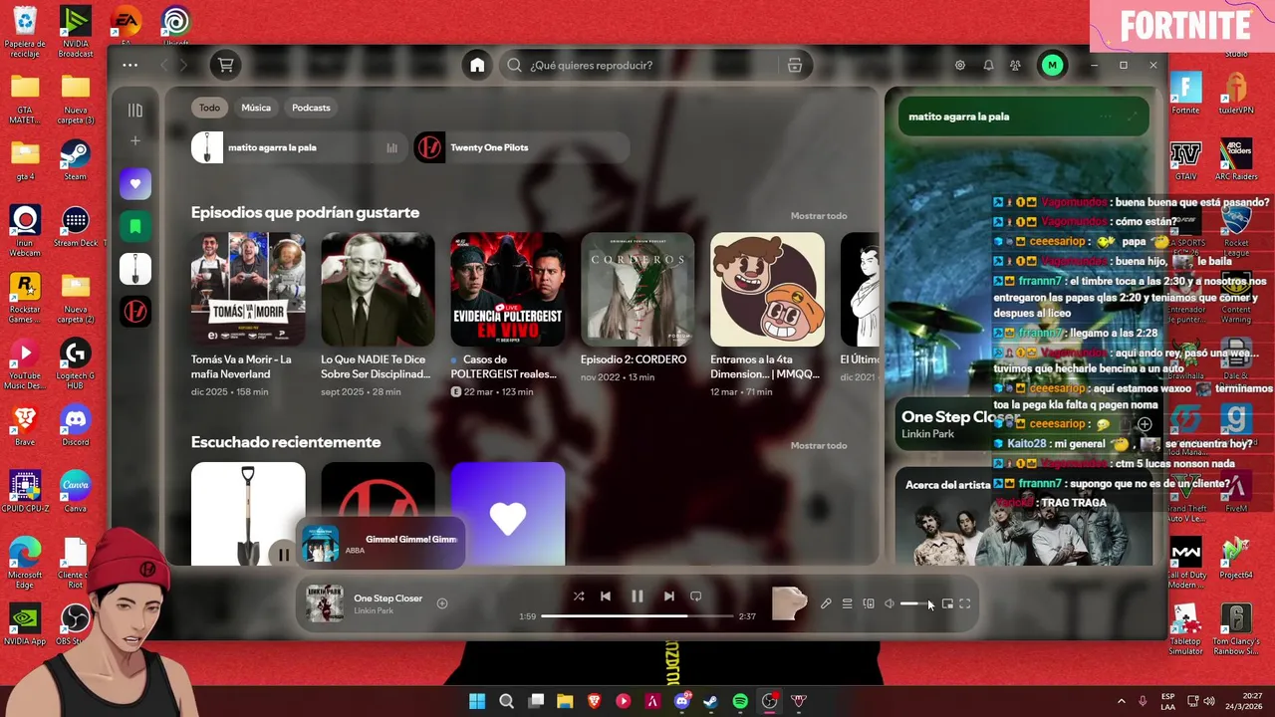Open Linkin Park artist link in player bar
Screen dimensions: 1275x717
point(374,610)
